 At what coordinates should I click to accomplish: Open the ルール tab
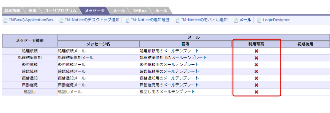coord(161,11)
